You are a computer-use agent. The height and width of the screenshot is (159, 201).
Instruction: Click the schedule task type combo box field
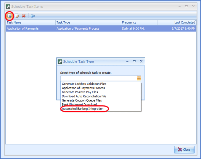101,78
